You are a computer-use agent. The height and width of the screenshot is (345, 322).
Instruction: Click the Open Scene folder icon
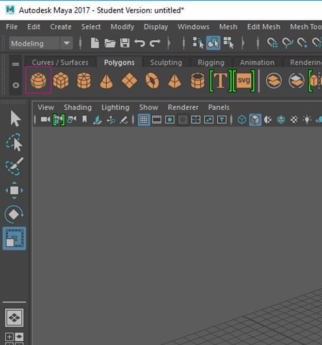[110, 43]
